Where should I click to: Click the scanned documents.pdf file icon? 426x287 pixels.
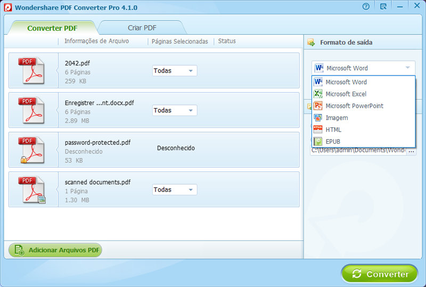point(33,190)
